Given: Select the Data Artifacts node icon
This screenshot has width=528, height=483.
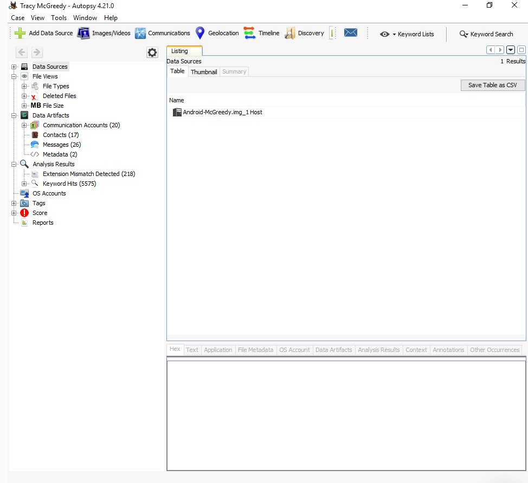Looking at the screenshot, I should coord(24,115).
